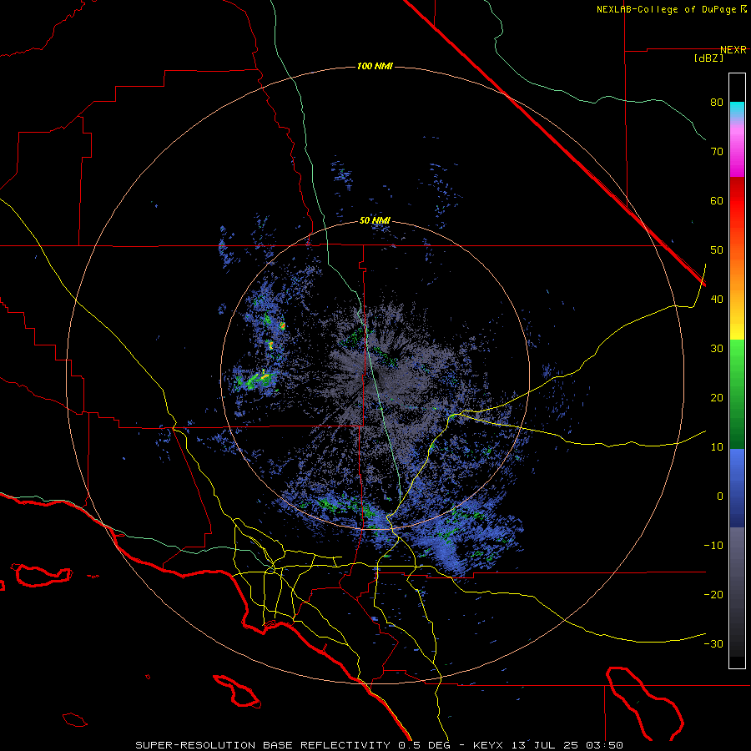This screenshot has width=751, height=751.
Task: Click the cyan segment of the color scale
Action: pos(737,108)
